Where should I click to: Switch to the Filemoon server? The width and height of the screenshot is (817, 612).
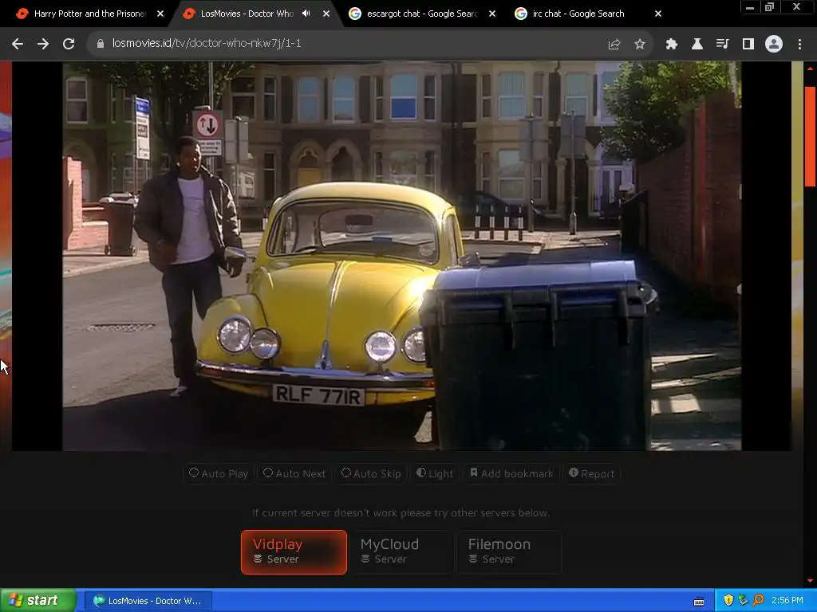[509, 552]
